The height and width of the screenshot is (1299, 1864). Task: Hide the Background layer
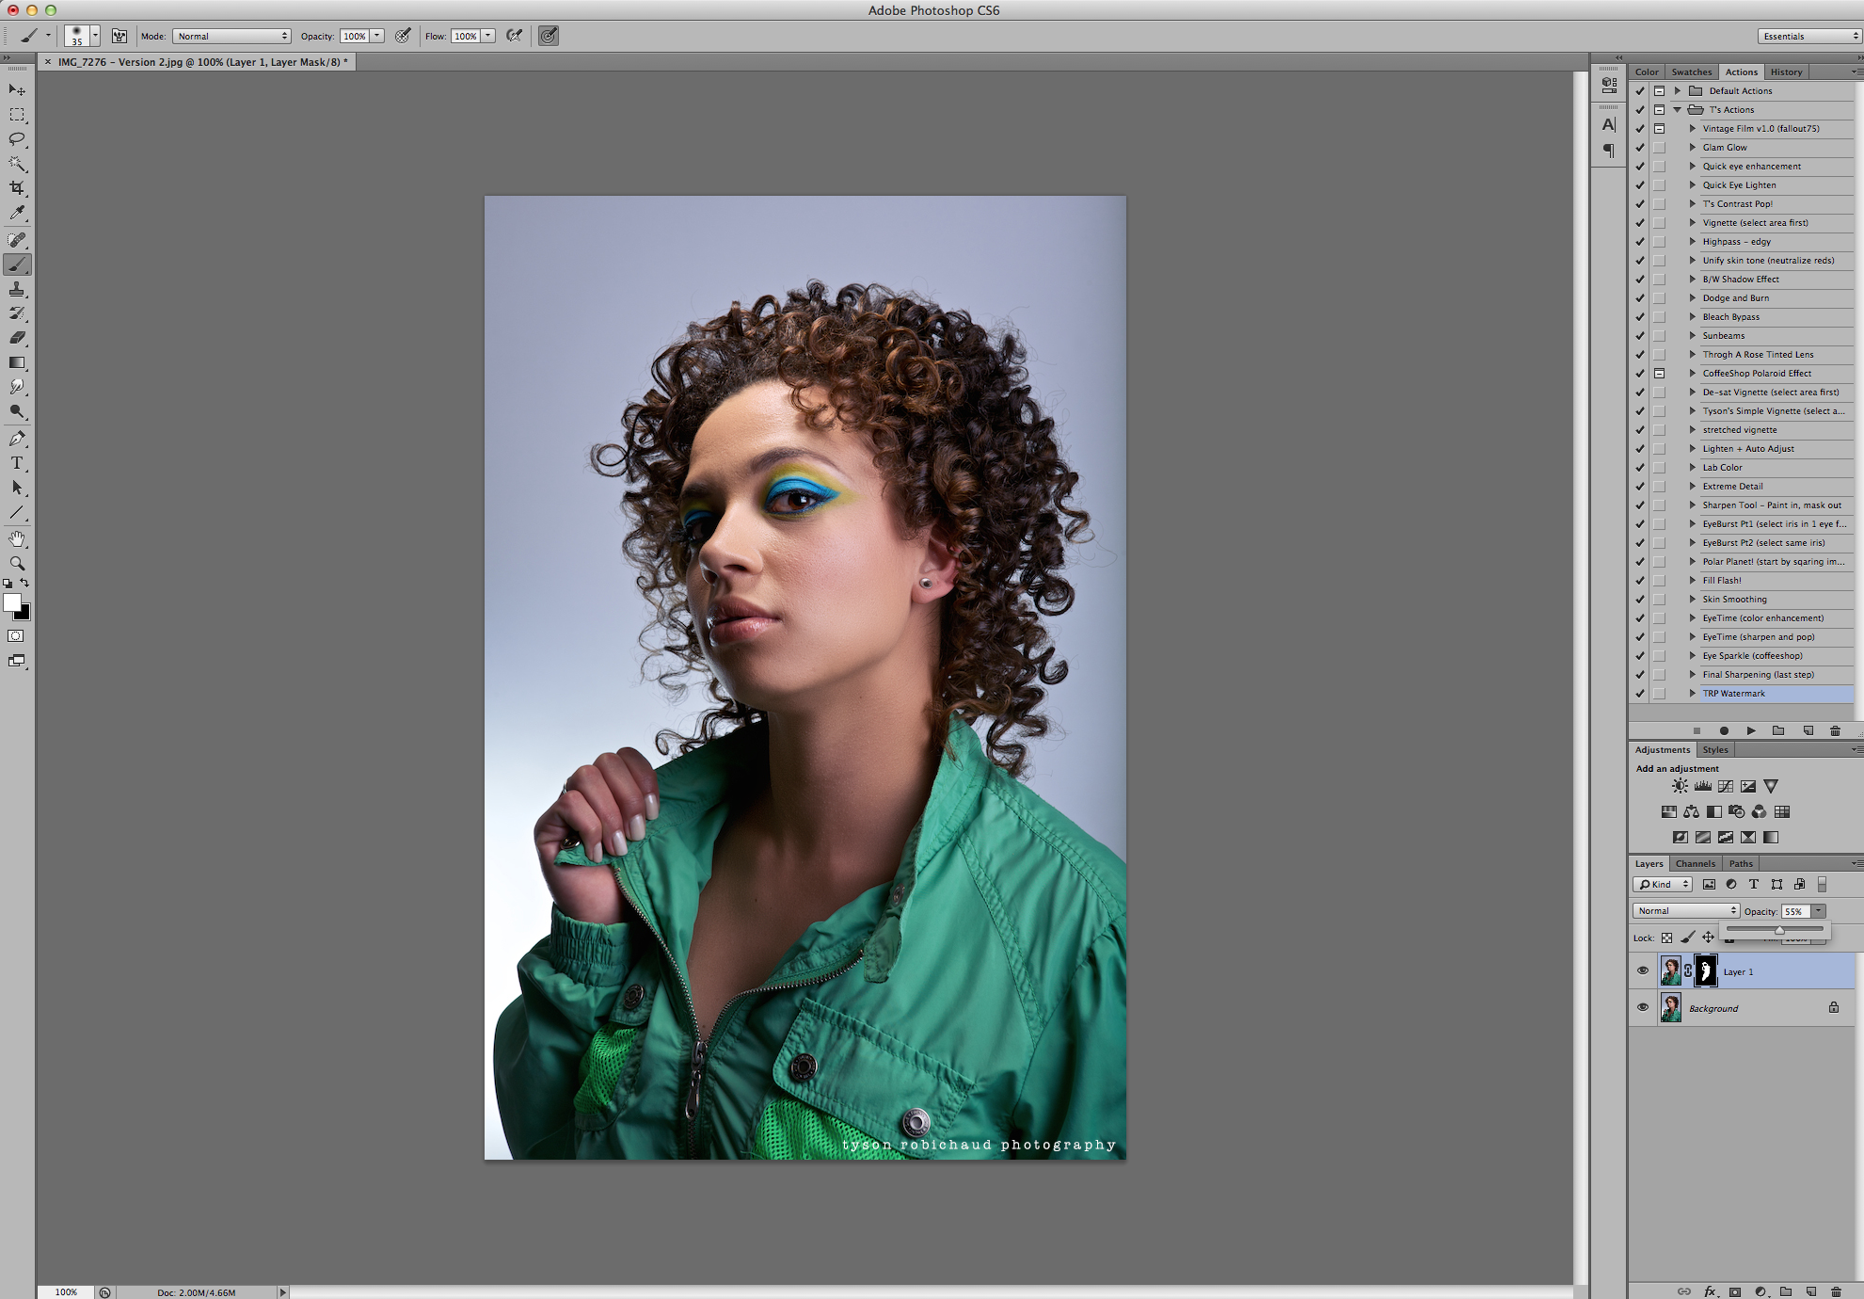[x=1643, y=1007]
